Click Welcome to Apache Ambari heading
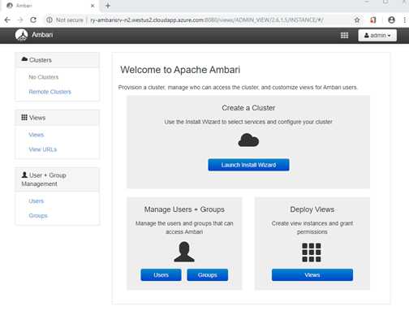Image resolution: width=409 pixels, height=311 pixels. 180,70
